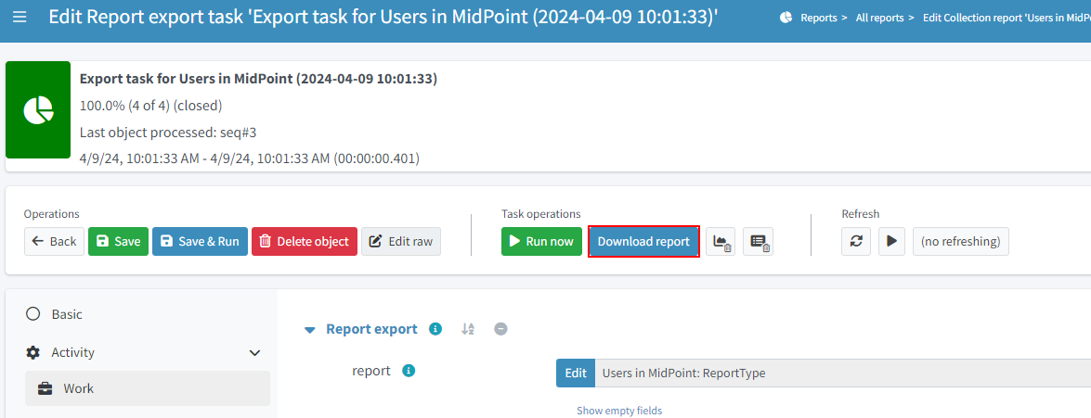Click the list cleanup icon in Task operations

point(758,242)
